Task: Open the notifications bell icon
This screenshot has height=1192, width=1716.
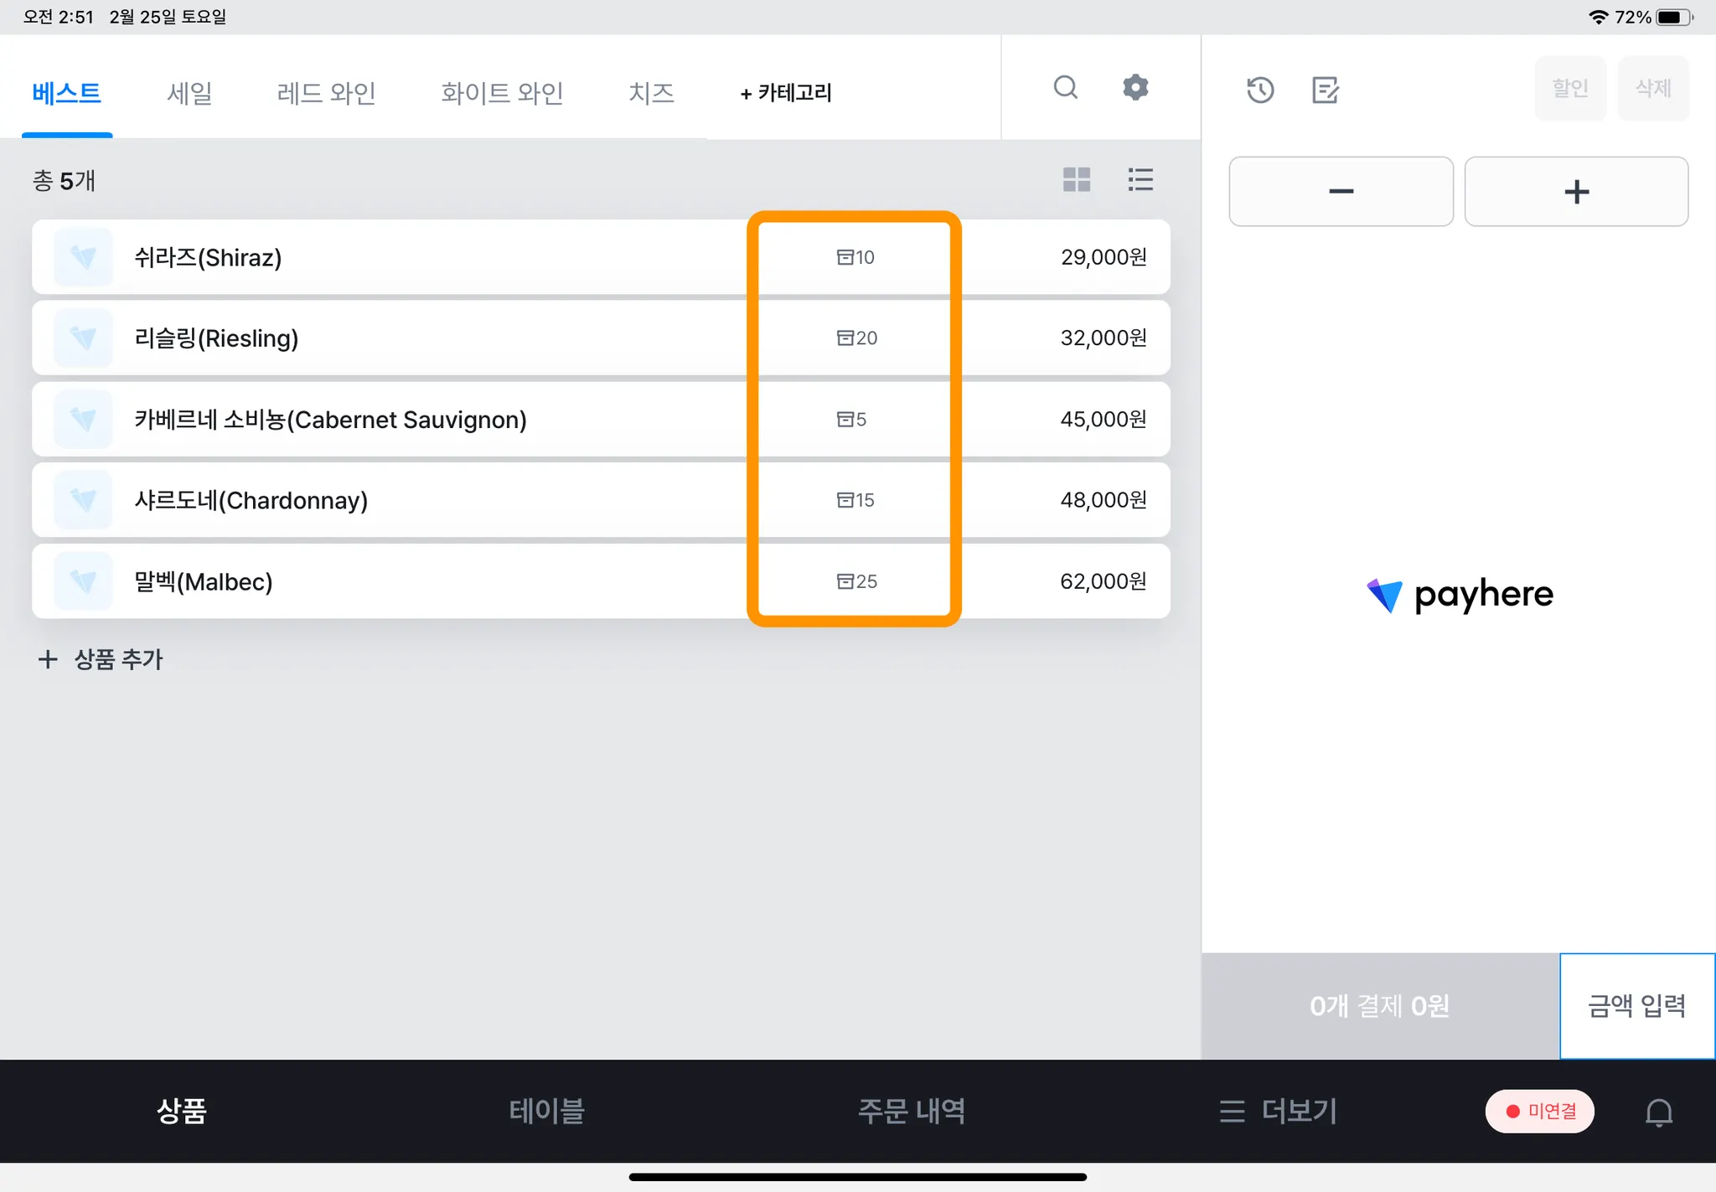Action: tap(1658, 1112)
